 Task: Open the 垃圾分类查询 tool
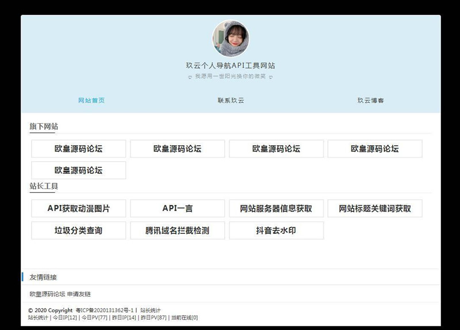78,230
